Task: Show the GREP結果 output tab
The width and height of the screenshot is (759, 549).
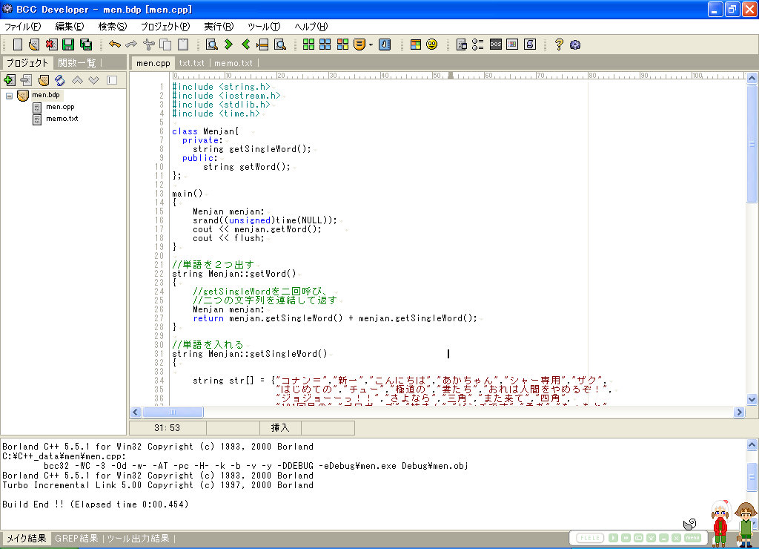Action: [x=76, y=539]
